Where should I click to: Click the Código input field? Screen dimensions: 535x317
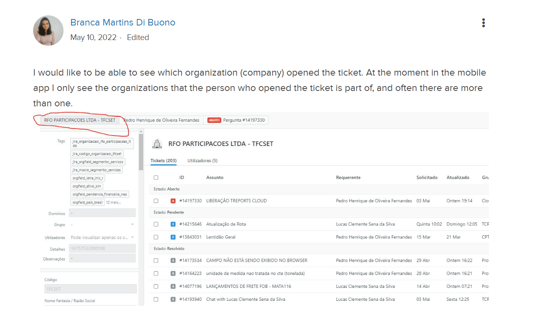91,289
